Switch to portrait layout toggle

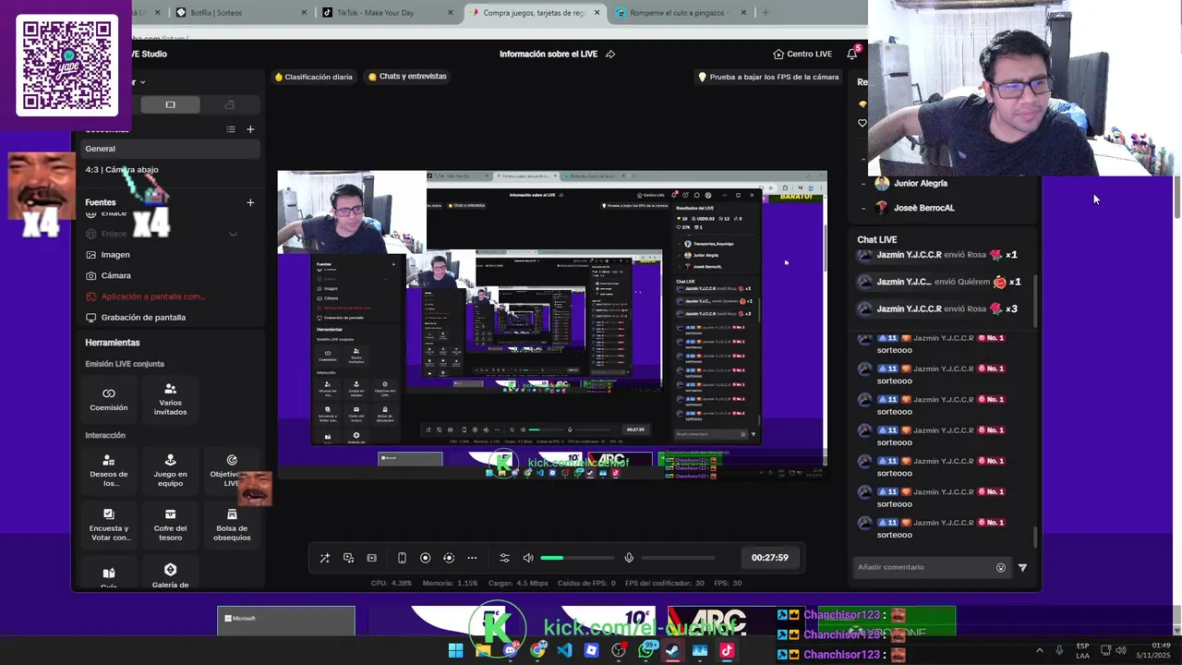(x=229, y=104)
